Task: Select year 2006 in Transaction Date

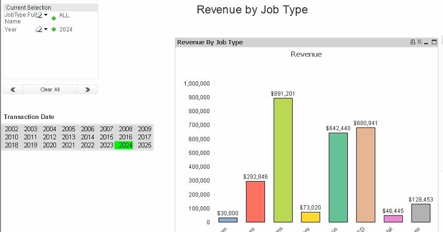Action: click(87, 129)
